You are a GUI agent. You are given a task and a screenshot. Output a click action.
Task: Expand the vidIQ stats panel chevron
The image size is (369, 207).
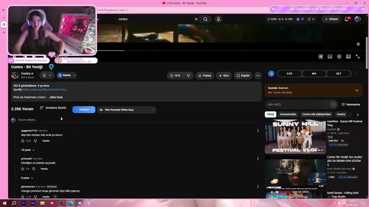(357, 74)
